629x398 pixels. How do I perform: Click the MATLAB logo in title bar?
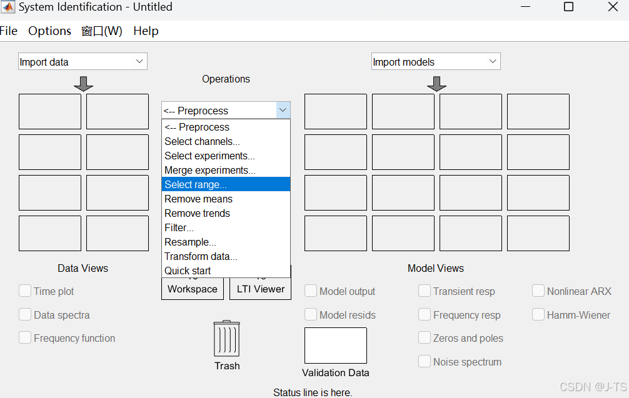8,7
